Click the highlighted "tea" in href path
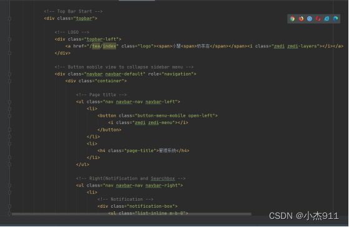 (x=96, y=46)
